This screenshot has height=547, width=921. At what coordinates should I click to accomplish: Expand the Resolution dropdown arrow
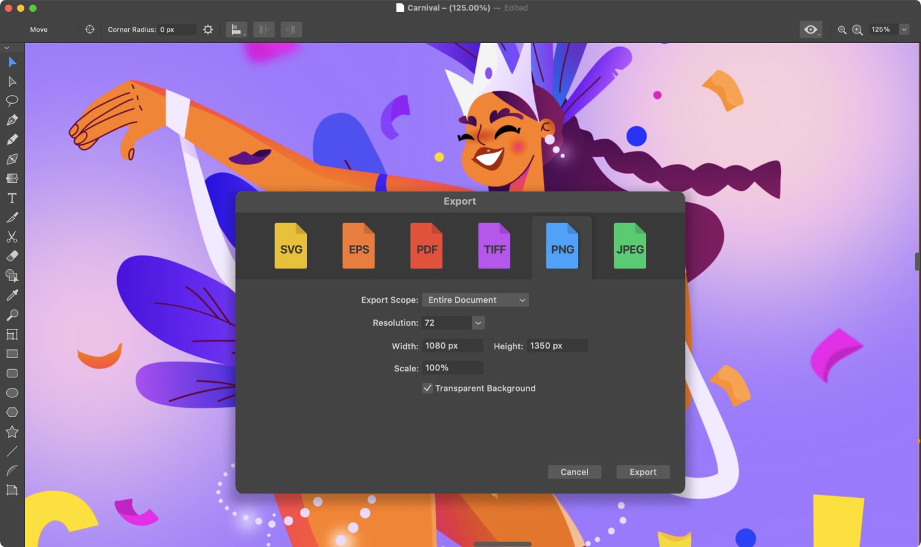pos(478,323)
